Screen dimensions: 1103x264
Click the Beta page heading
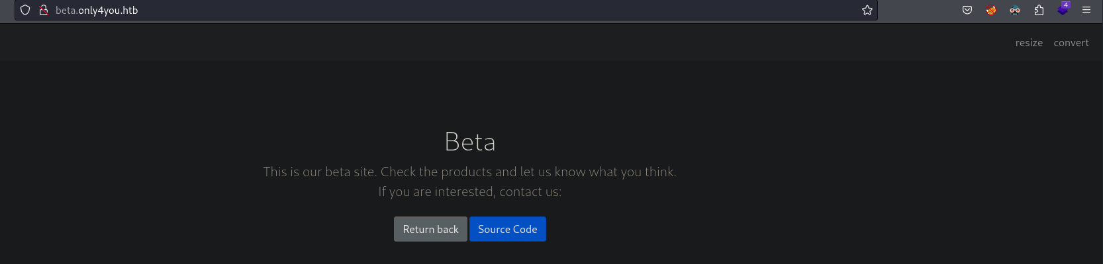(470, 142)
